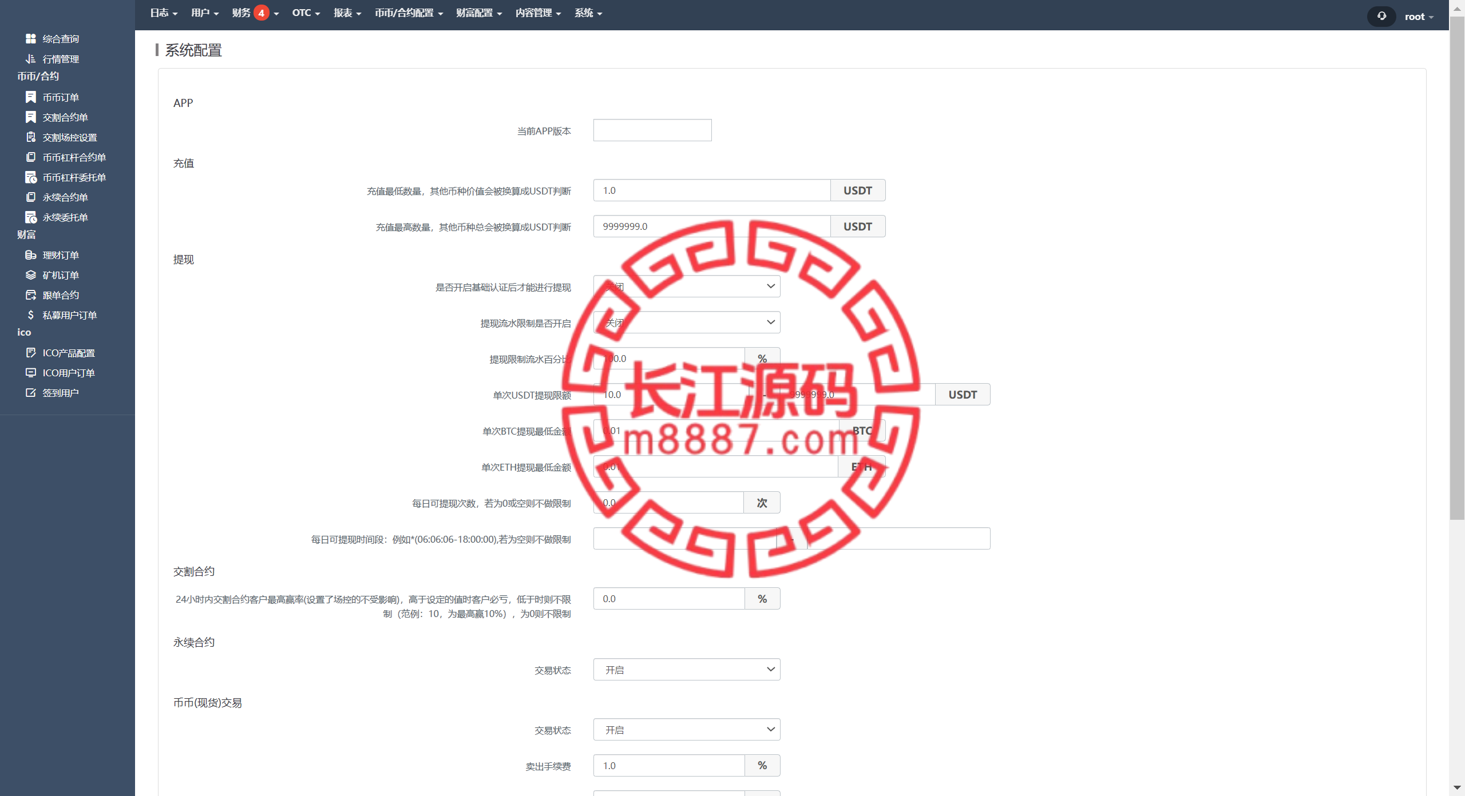Click % suffix of 卖出手续费
Screen dimensions: 1465x796
762,766
